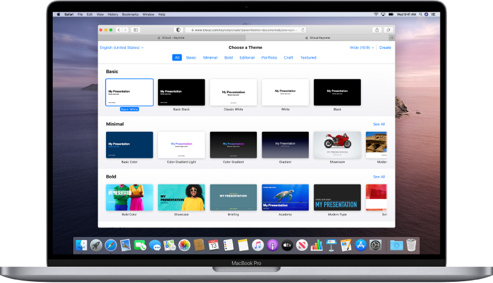
Task: Open the Safari menu in menu bar
Action: 69,14
